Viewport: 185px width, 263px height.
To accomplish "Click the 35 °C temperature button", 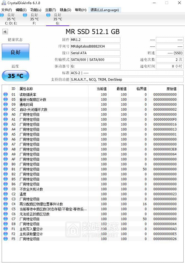I will click(16, 76).
